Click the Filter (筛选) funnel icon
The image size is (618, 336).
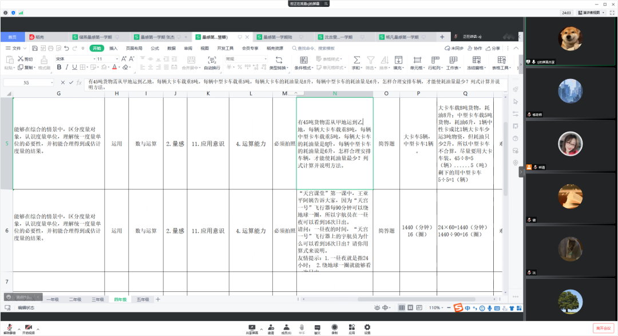[370, 60]
